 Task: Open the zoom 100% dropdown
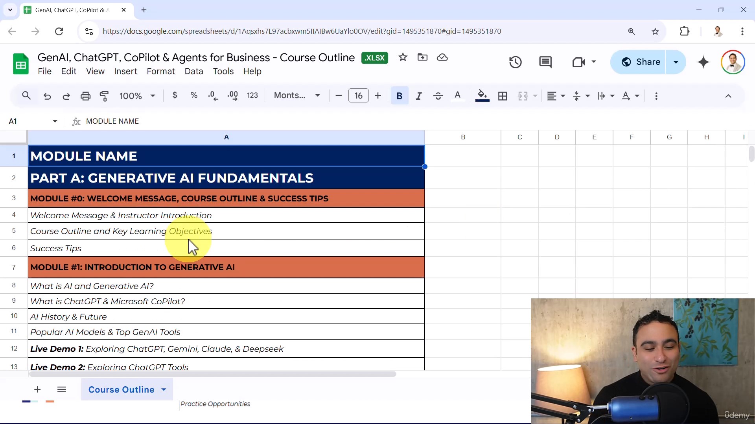[137, 96]
